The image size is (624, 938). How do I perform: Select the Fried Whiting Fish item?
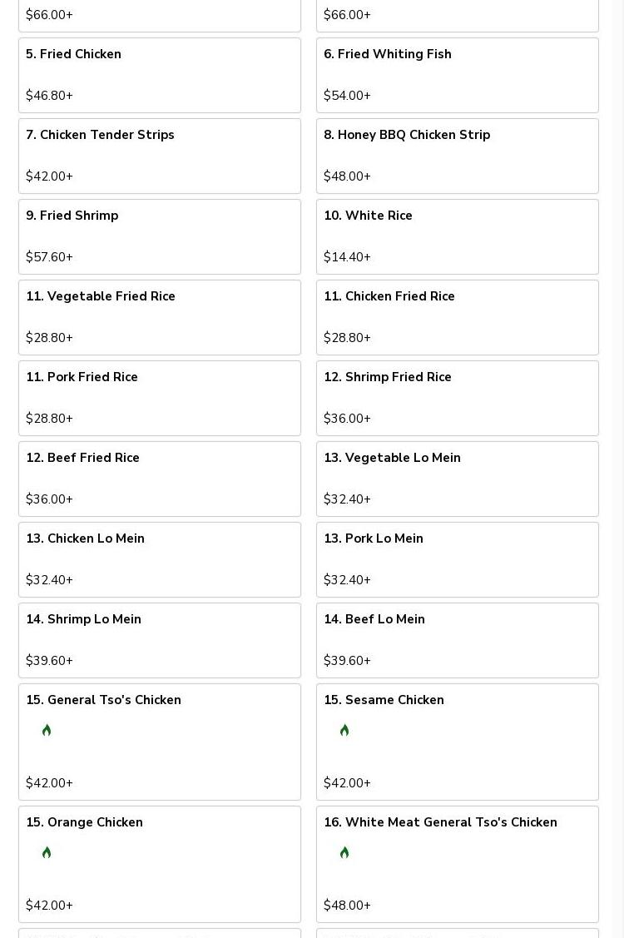(457, 76)
